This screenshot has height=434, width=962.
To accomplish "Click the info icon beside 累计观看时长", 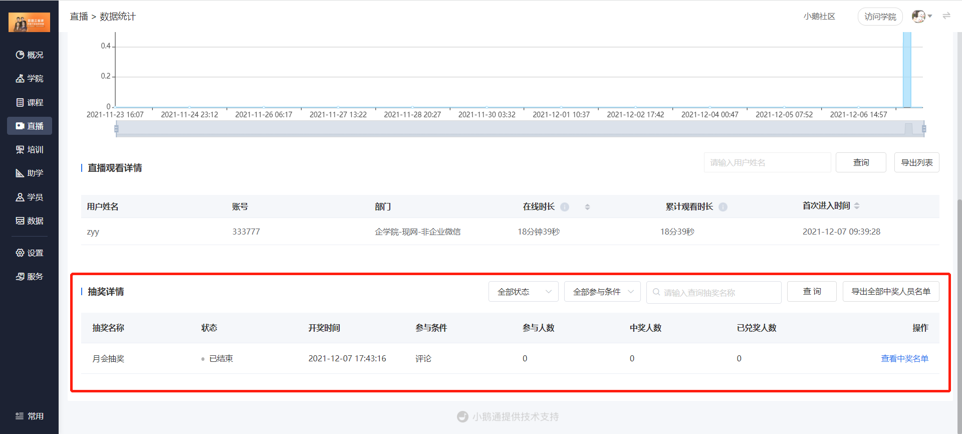I will point(723,207).
